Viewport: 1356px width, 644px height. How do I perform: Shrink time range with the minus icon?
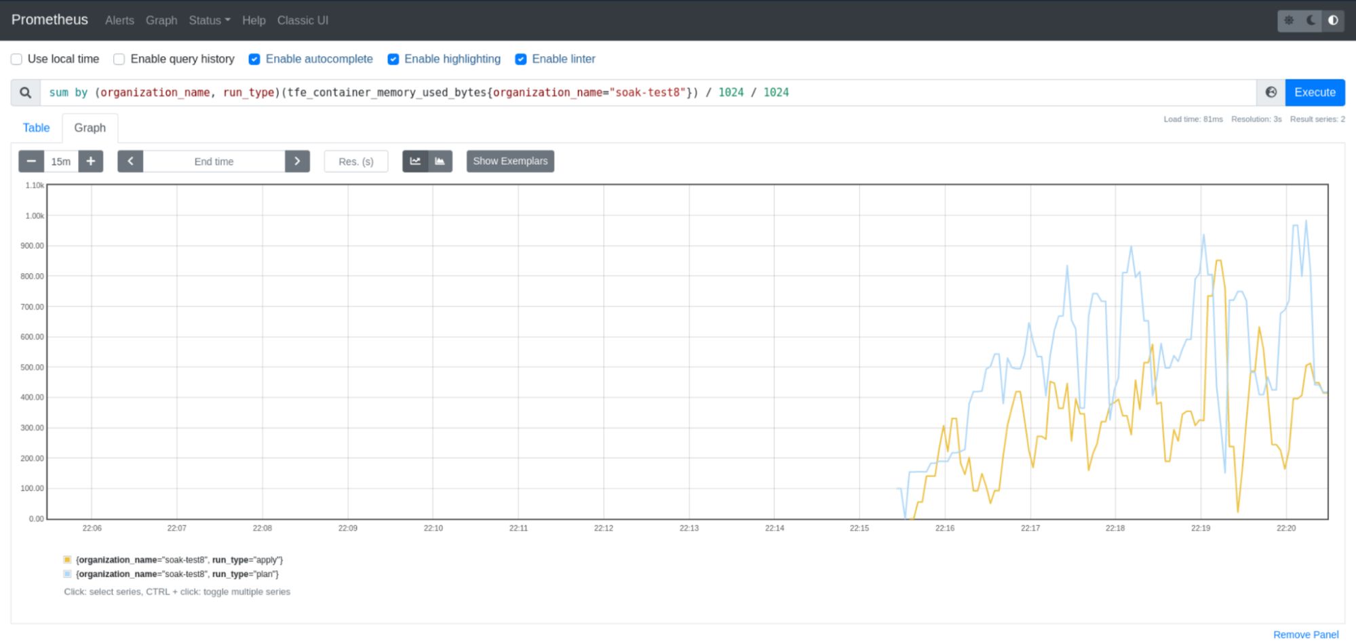click(x=31, y=161)
